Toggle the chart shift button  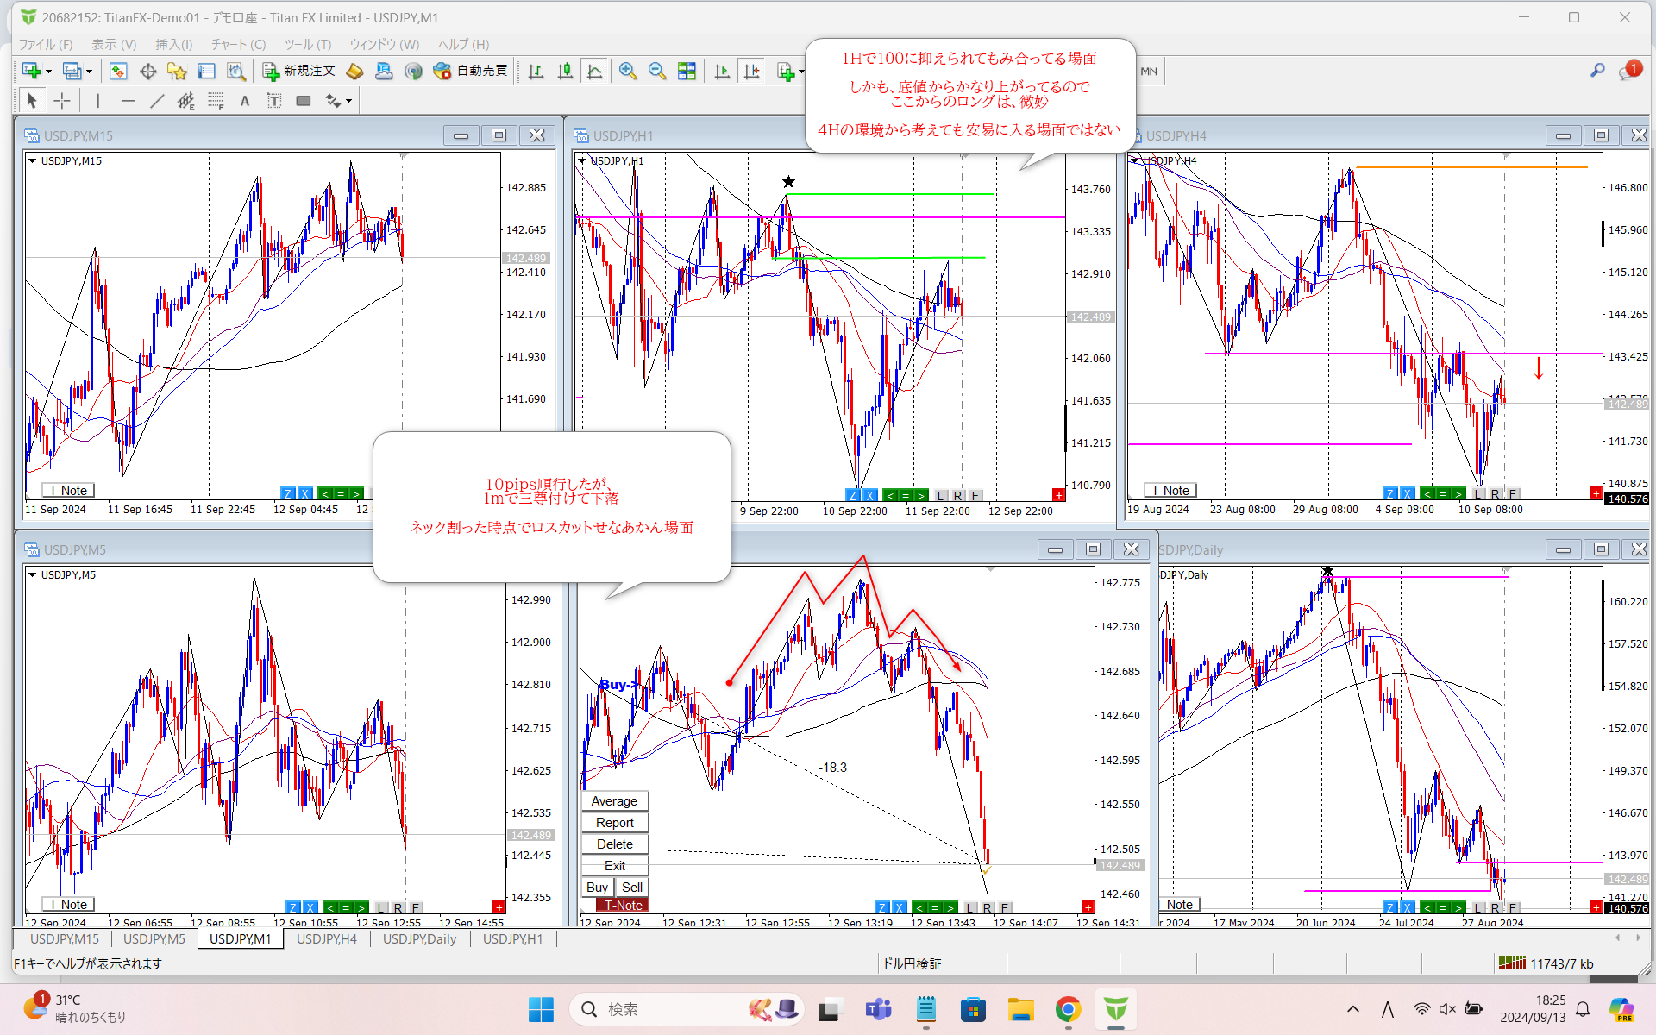tap(752, 71)
